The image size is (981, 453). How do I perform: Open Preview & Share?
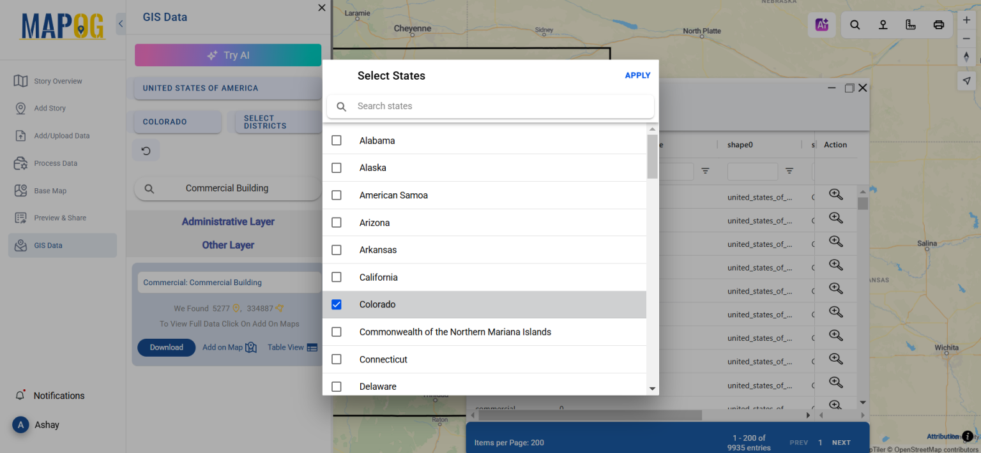[x=61, y=218]
